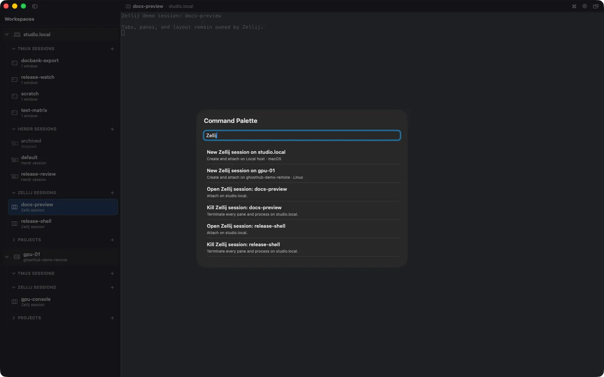This screenshot has width=604, height=377.
Task: Click the gpu-01 server icon
Action: pos(17,257)
